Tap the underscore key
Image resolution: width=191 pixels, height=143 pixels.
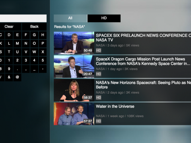(x=34, y=69)
